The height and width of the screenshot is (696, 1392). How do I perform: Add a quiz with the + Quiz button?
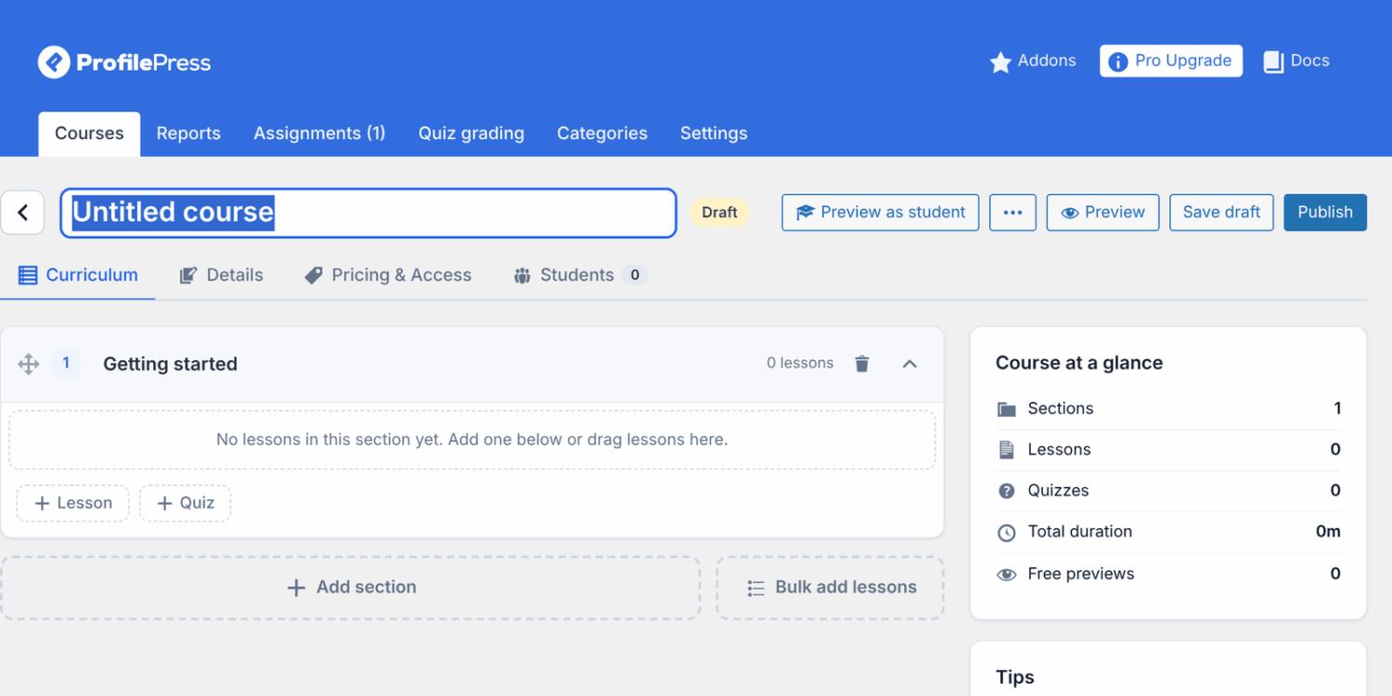(186, 503)
